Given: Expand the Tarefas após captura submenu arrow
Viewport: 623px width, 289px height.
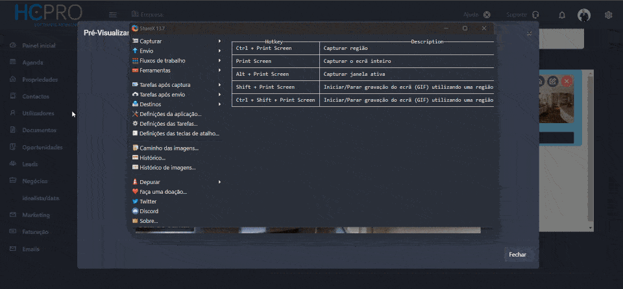Looking at the screenshot, I should (219, 85).
